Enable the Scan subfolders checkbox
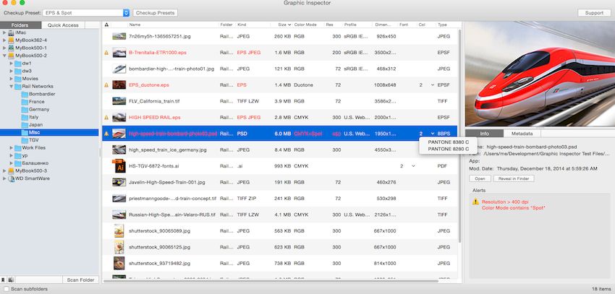Image resolution: width=615 pixels, height=294 pixels. click(7, 289)
